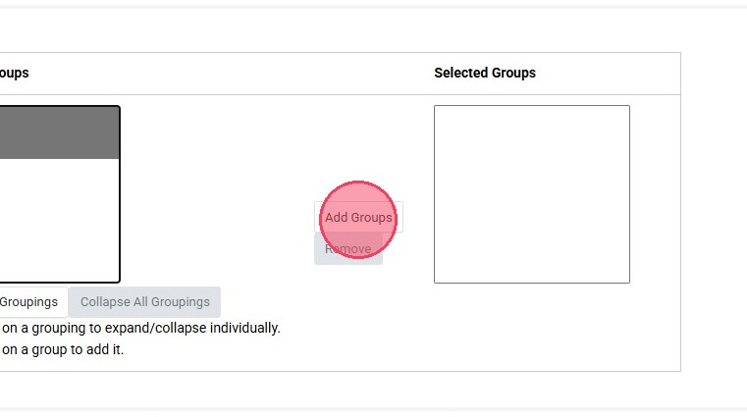Click the black border of available groups list
This screenshot has height=417, width=747.
tap(119, 196)
